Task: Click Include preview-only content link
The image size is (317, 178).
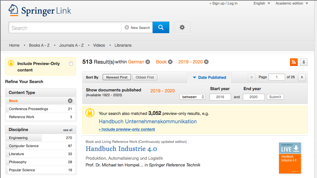Action: (127, 129)
